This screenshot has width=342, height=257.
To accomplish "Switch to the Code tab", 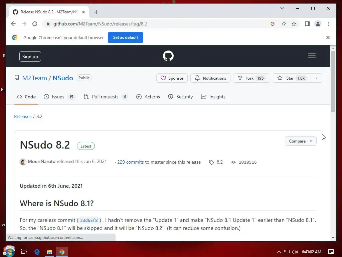I will click(x=26, y=97).
